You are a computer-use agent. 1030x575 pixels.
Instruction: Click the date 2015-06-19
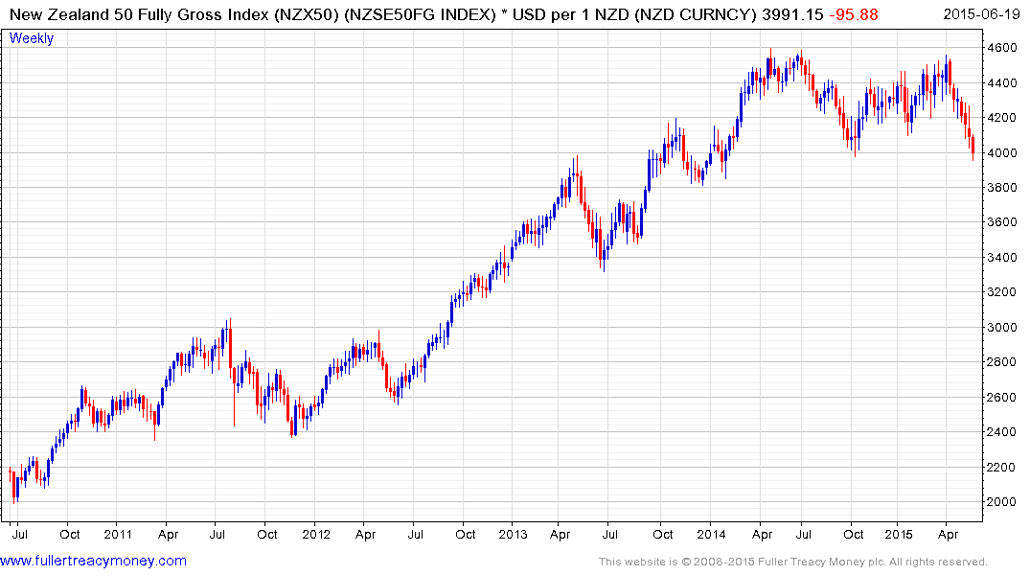click(x=981, y=14)
